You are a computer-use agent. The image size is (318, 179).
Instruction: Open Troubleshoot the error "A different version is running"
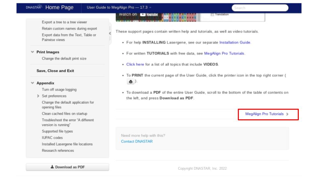coord(68,122)
